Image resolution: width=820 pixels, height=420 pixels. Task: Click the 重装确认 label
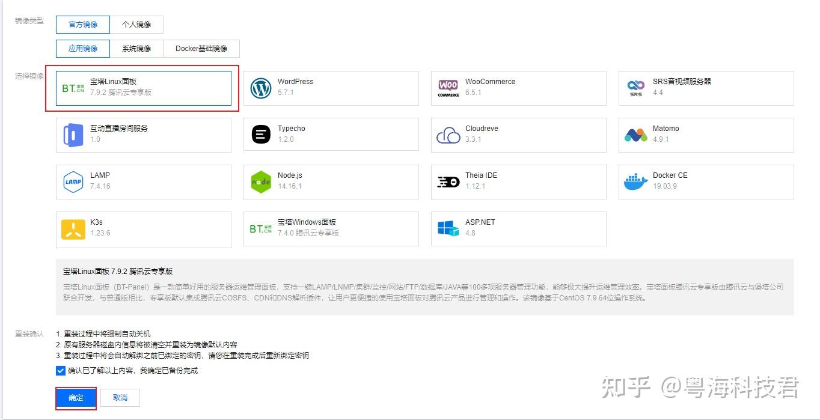(x=29, y=333)
